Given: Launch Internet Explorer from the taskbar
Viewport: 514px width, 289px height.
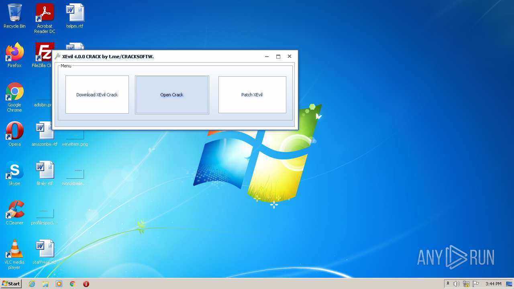Looking at the screenshot, I should (x=32, y=284).
